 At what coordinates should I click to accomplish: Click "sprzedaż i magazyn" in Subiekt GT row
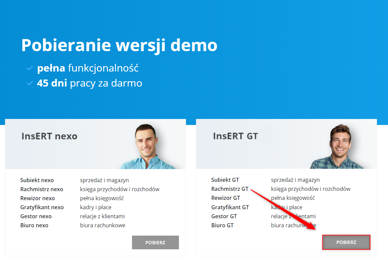(296, 180)
